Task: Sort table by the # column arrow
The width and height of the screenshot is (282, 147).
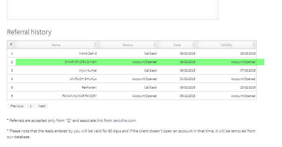Action: coord(11,44)
